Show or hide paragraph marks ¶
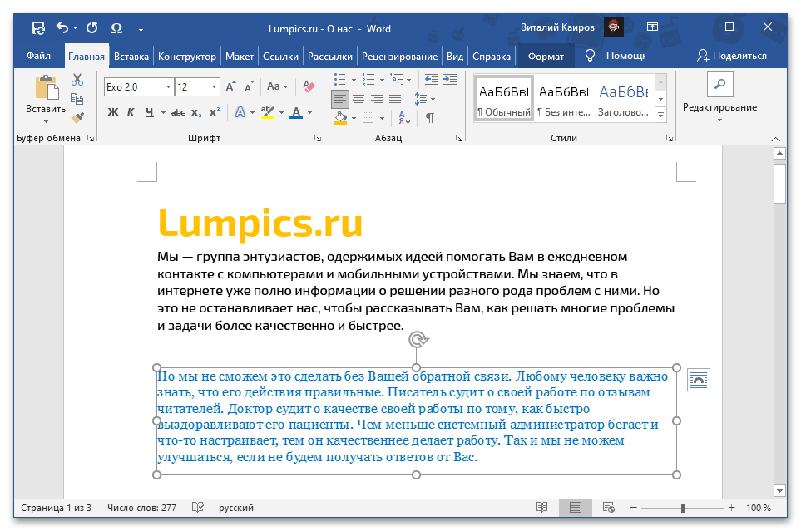This screenshot has height=531, width=801. [x=430, y=119]
